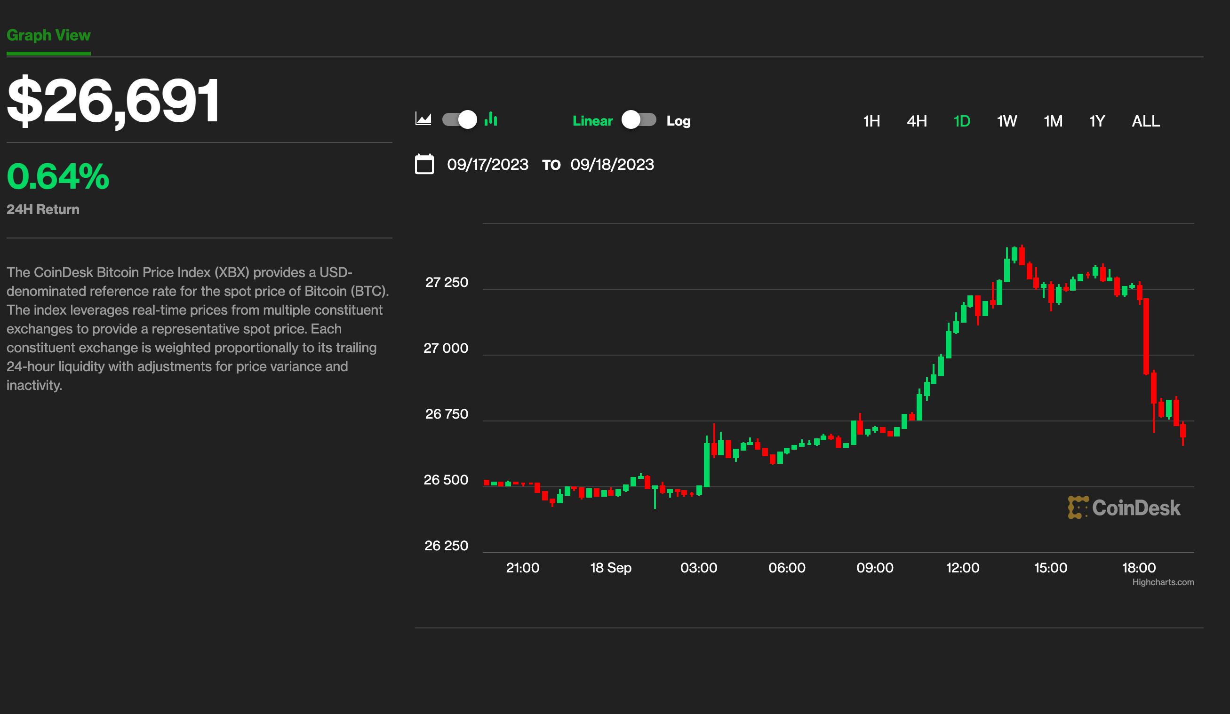
Task: Click the 27 250 axis label
Action: click(x=447, y=282)
